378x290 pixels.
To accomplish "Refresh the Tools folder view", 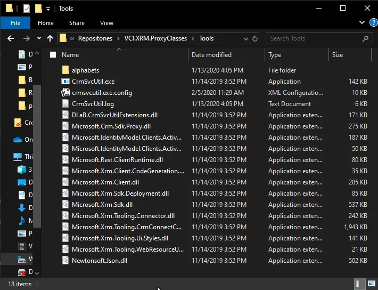I will [x=255, y=38].
